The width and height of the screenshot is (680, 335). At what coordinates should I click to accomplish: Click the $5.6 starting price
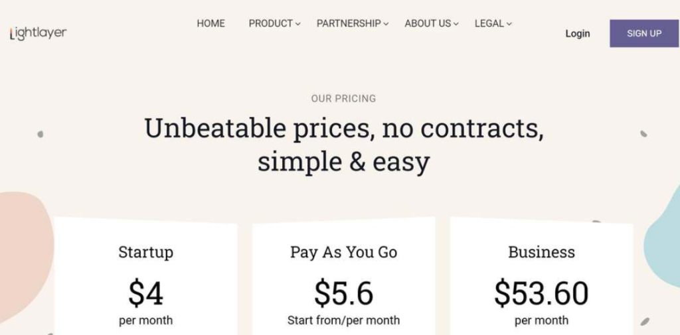(343, 293)
